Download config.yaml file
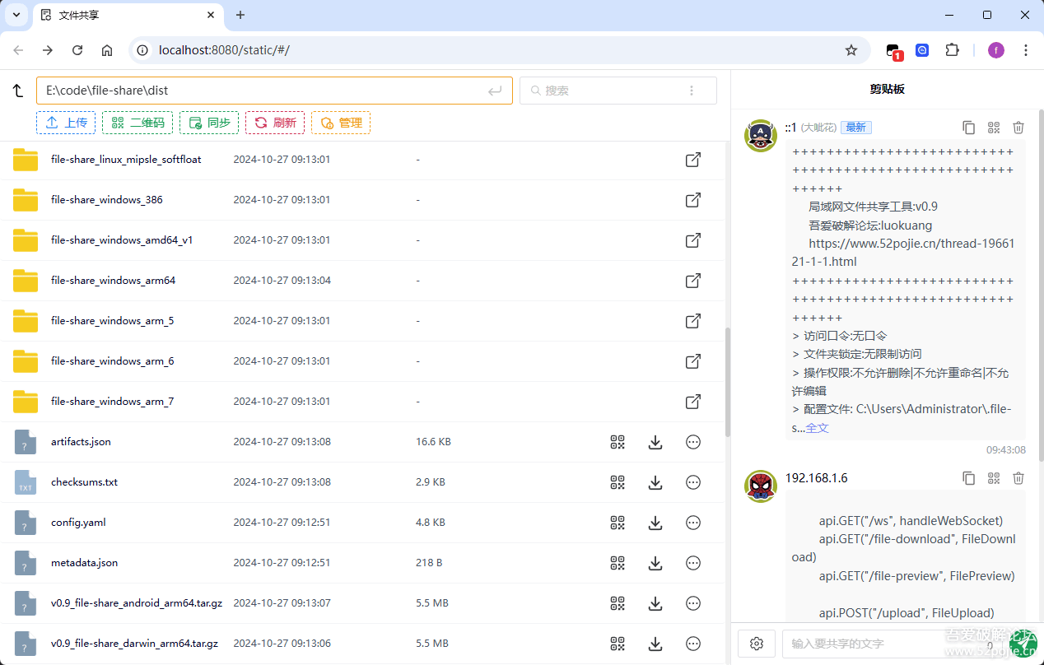The width and height of the screenshot is (1044, 665). tap(655, 523)
